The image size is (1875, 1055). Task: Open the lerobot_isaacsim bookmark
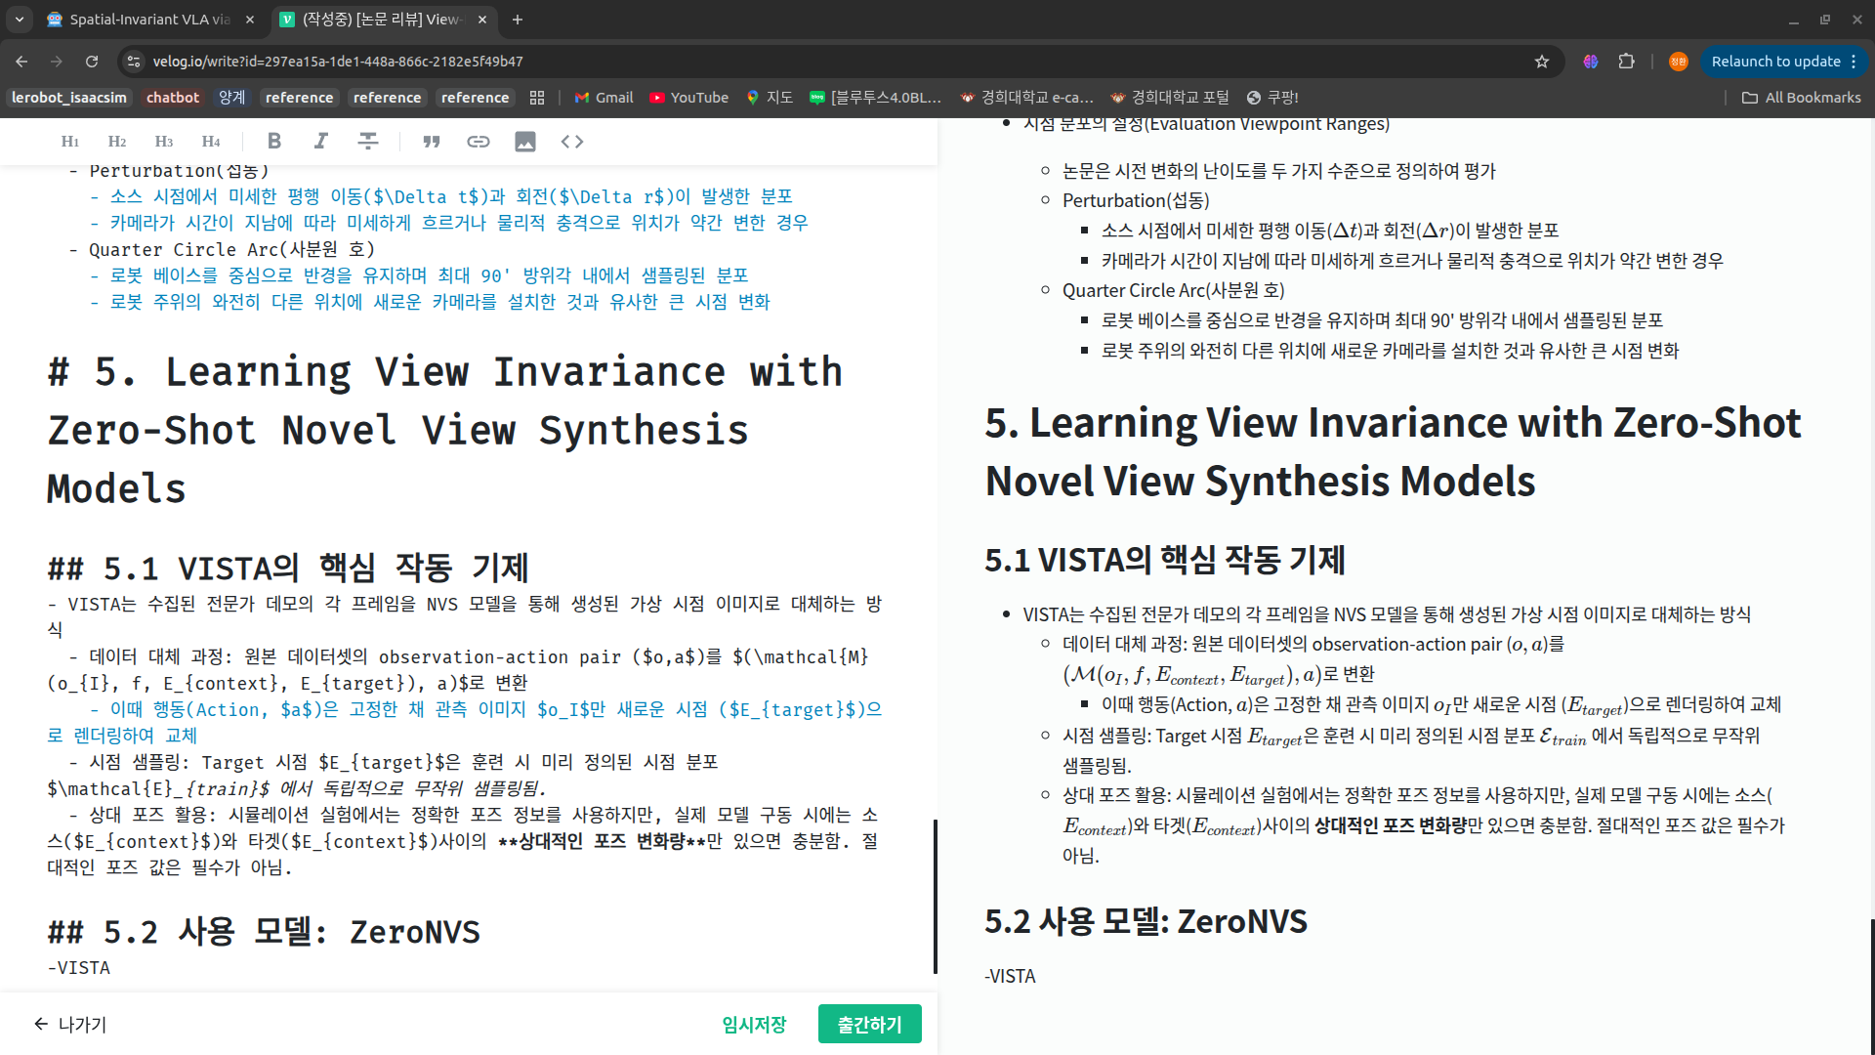click(x=69, y=98)
